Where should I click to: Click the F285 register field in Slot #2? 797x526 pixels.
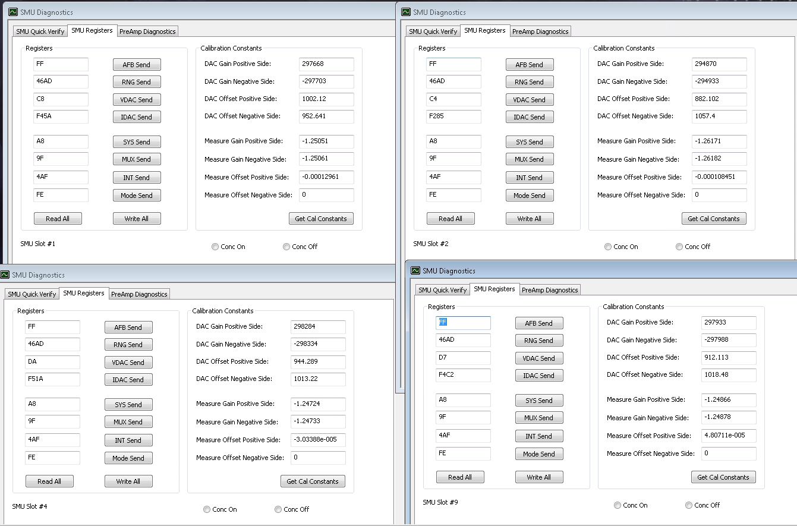[x=454, y=116]
